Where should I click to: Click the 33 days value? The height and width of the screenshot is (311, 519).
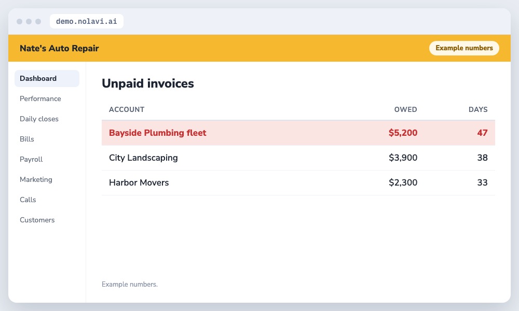tap(482, 182)
